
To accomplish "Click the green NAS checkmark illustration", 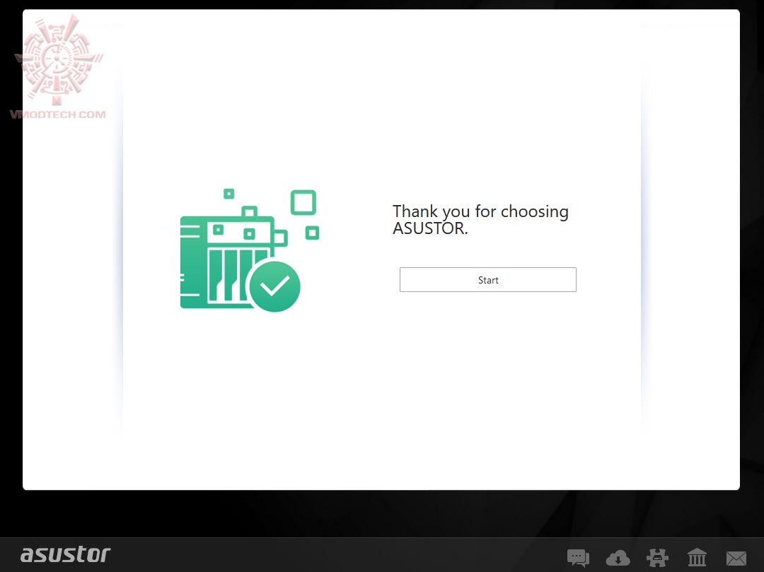I will [250, 250].
